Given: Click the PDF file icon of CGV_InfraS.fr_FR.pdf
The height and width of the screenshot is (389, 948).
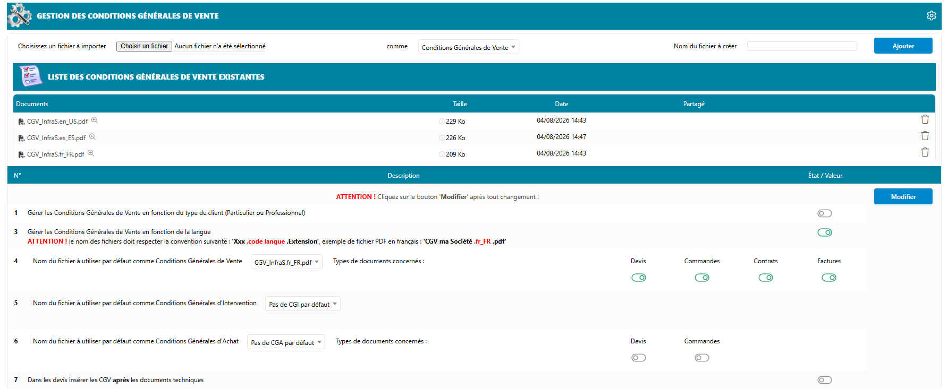Looking at the screenshot, I should (21, 155).
